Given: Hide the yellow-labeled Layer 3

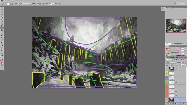Looking at the screenshot, I should click(x=167, y=73).
